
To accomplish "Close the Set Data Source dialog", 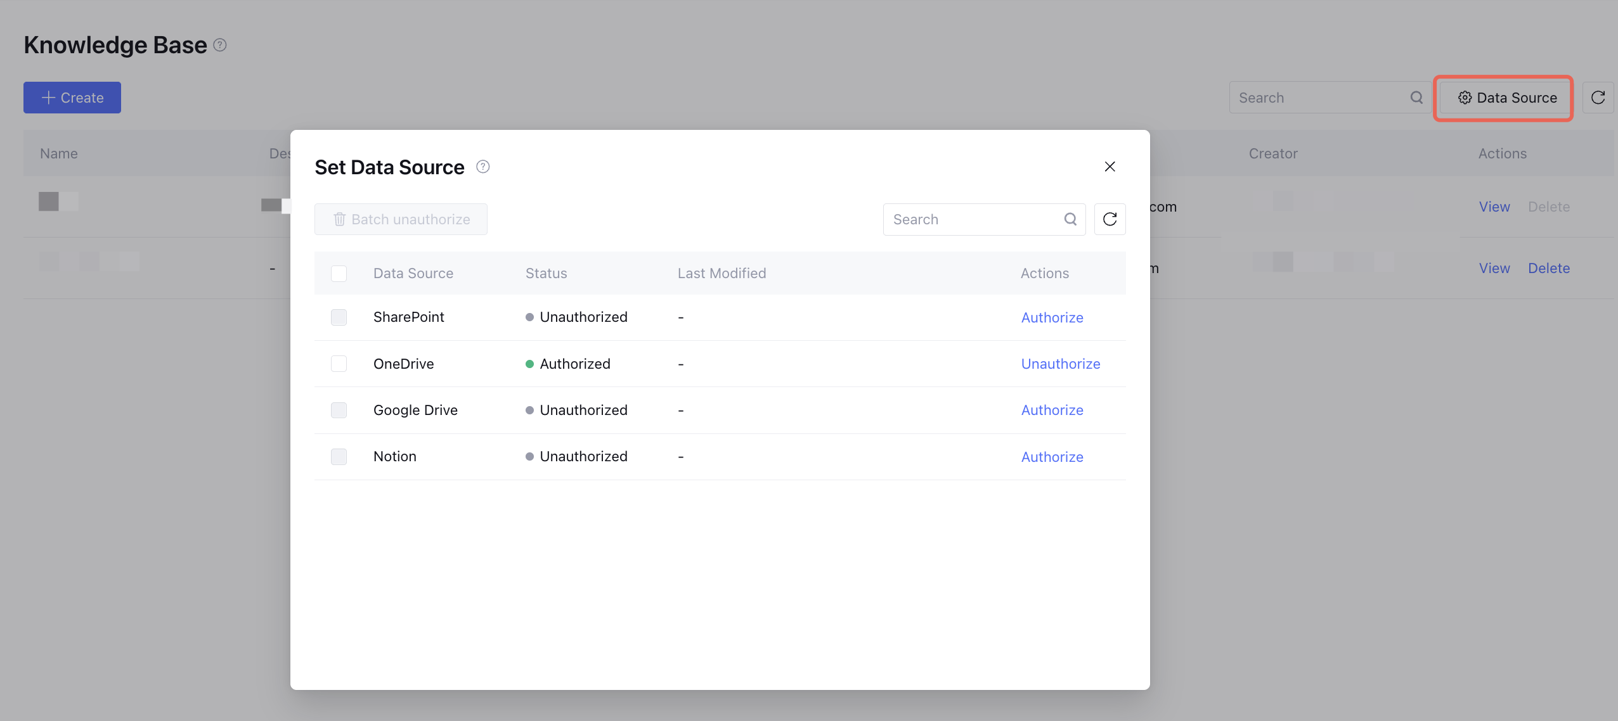I will click(1110, 167).
